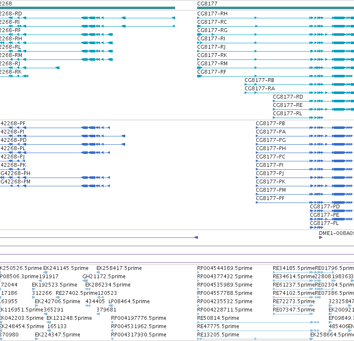
Task: Select protein label CG8177-PD
Action: [324, 207]
